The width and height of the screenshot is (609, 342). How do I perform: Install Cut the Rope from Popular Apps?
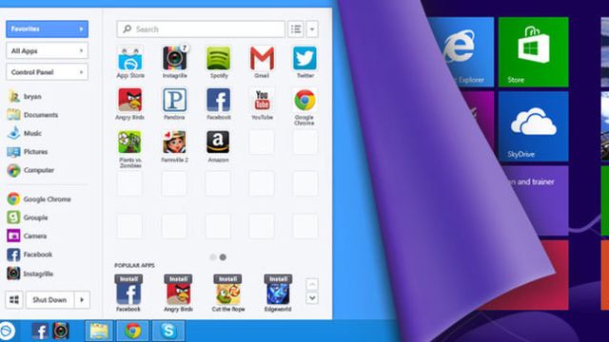(227, 278)
